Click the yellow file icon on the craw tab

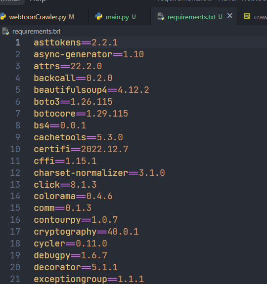point(247,16)
